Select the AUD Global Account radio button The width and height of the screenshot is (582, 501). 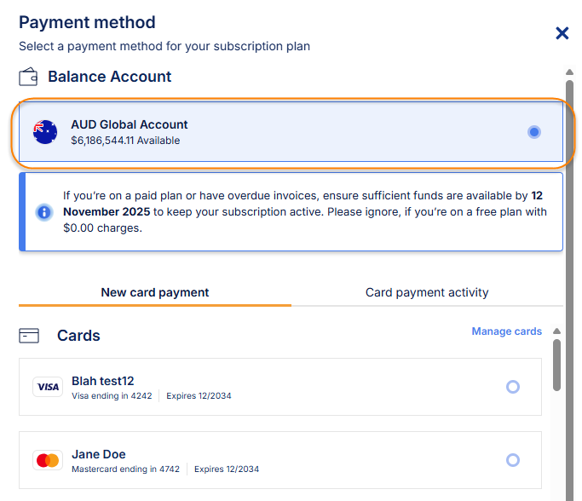[x=533, y=132]
